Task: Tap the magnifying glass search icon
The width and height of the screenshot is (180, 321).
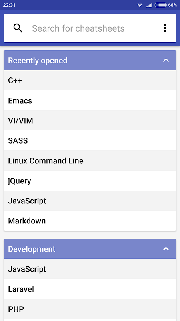Action: point(18,28)
